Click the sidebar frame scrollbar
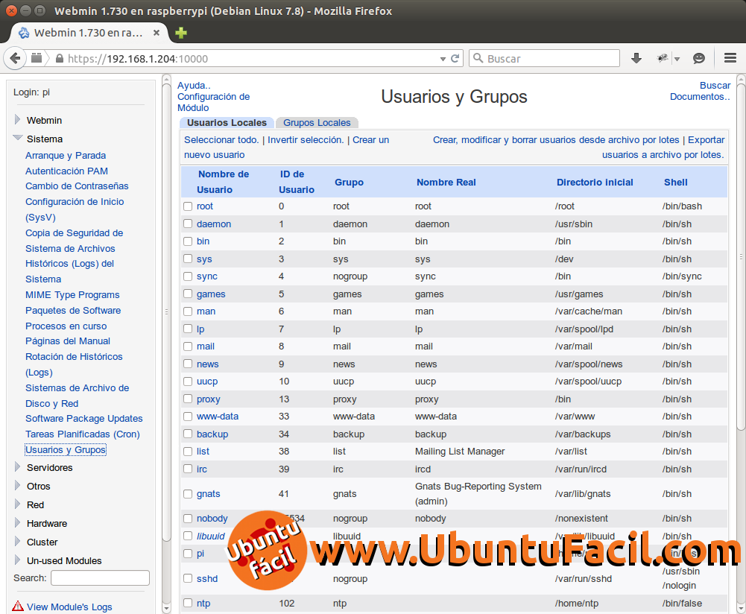This screenshot has height=614, width=746. click(166, 312)
